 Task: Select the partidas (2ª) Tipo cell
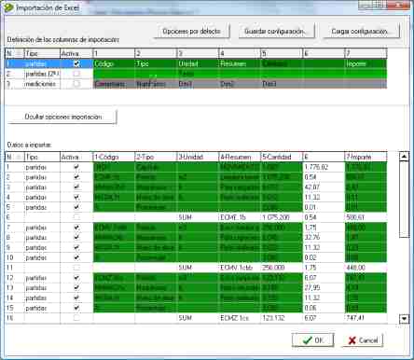(x=42, y=74)
